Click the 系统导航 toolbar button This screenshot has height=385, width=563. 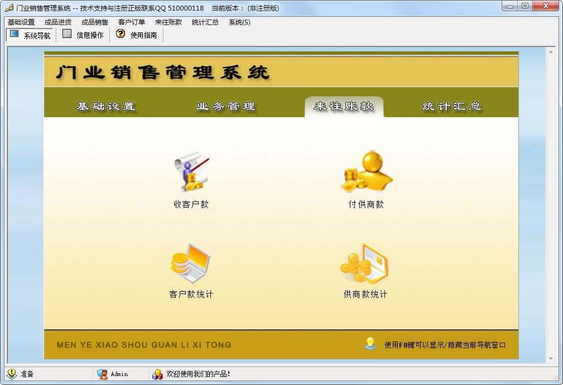click(30, 35)
